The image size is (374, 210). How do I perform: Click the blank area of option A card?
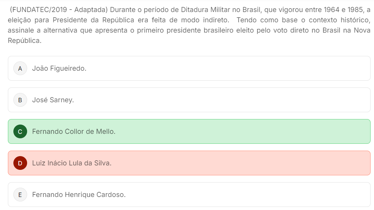(x=226, y=69)
